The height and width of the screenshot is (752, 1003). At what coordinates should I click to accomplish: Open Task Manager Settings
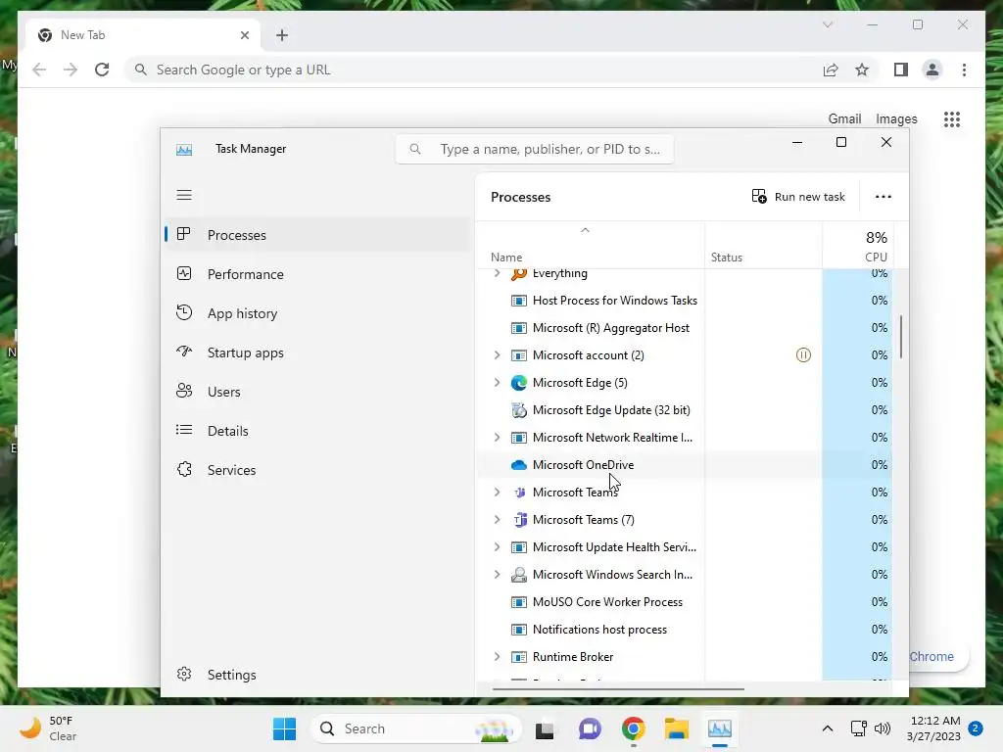(317, 674)
